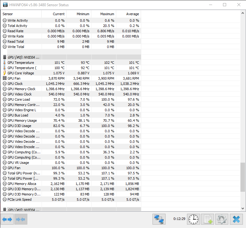This screenshot has width=246, height=228.
Task: Select the GPU Video Engine L row
Action: point(71,110)
